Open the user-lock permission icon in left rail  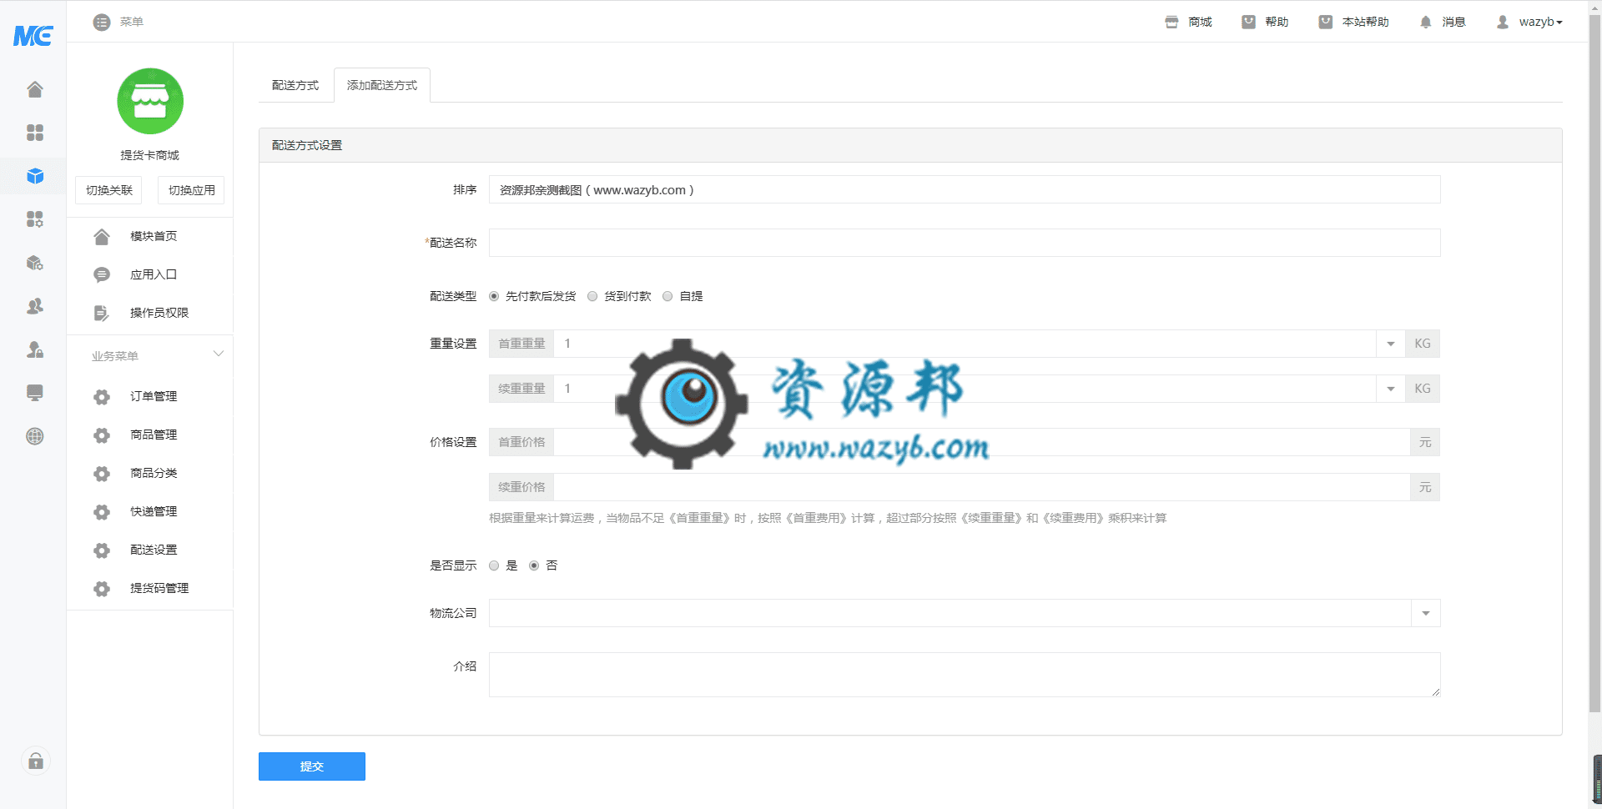point(34,349)
